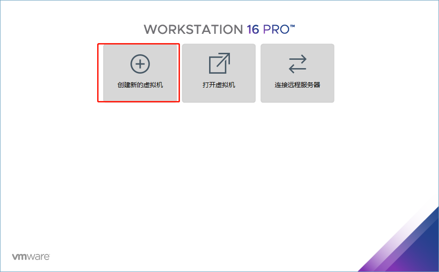Select the 打开虚拟机 text label
439x272 pixels.
click(219, 85)
